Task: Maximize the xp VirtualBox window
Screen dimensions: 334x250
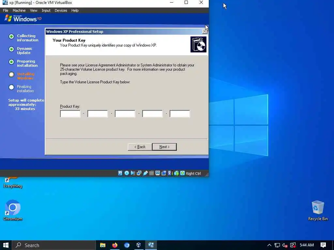Action: [x=186, y=3]
